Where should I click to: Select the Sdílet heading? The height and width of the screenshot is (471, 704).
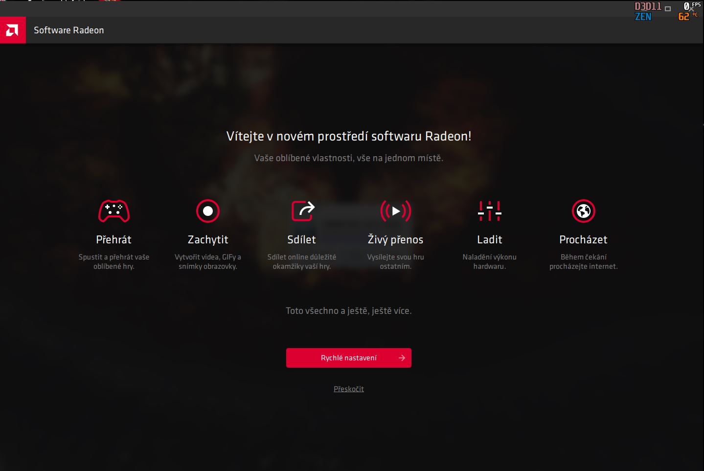click(x=302, y=239)
